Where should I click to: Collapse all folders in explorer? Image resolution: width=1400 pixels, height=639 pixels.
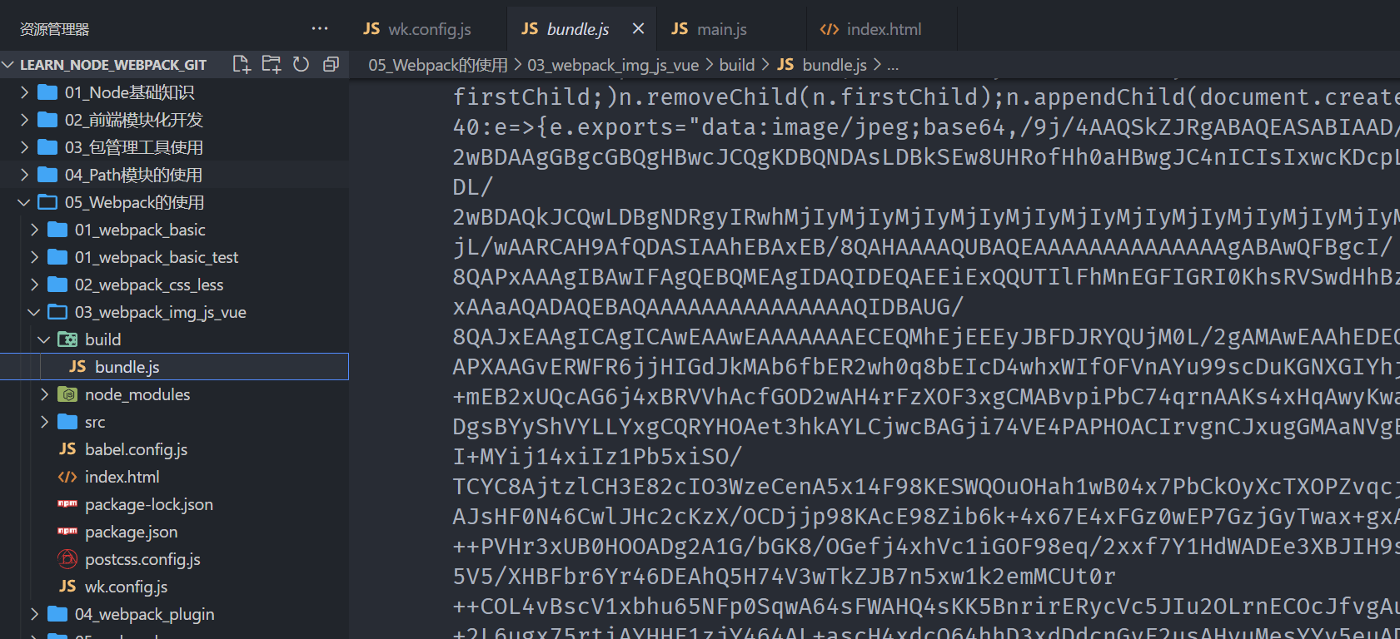coord(331,64)
